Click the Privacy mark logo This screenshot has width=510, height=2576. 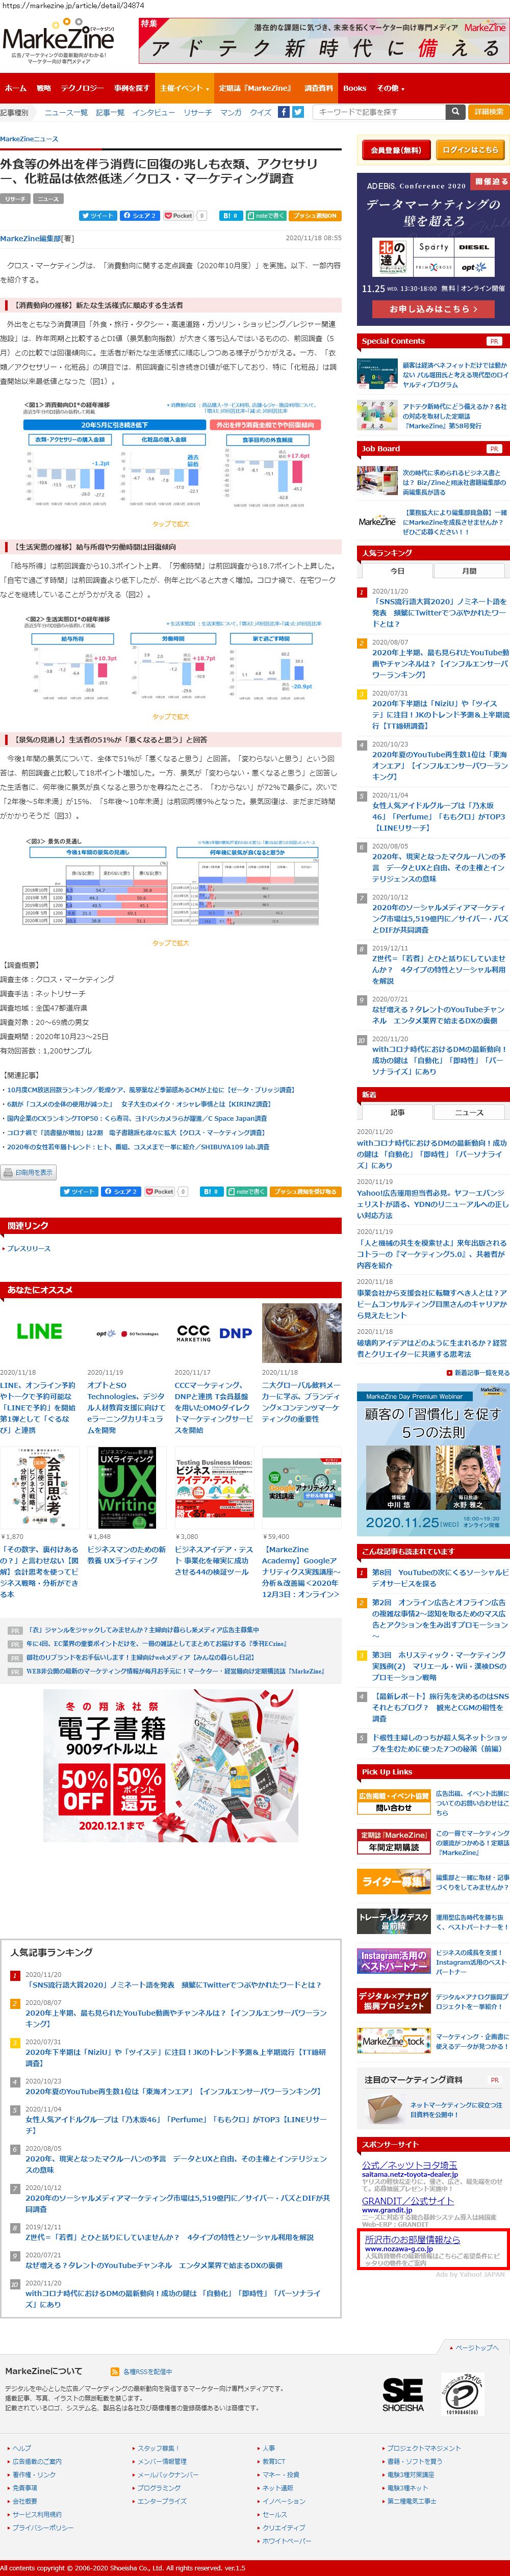point(462,2395)
